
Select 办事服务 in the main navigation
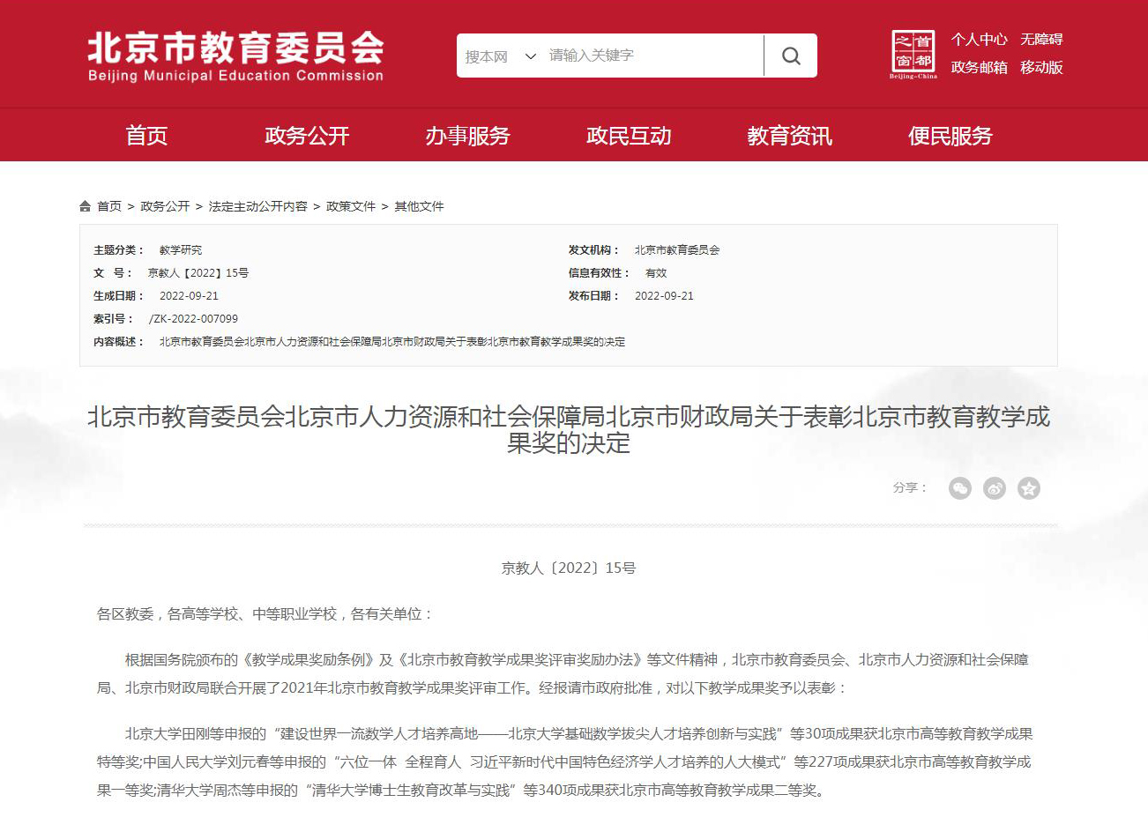[467, 136]
